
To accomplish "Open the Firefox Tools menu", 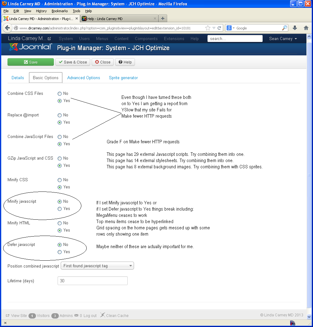I will 76,11.
